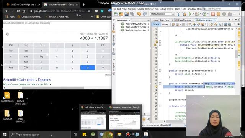Stop debugger session with red square icon

(213, 14)
